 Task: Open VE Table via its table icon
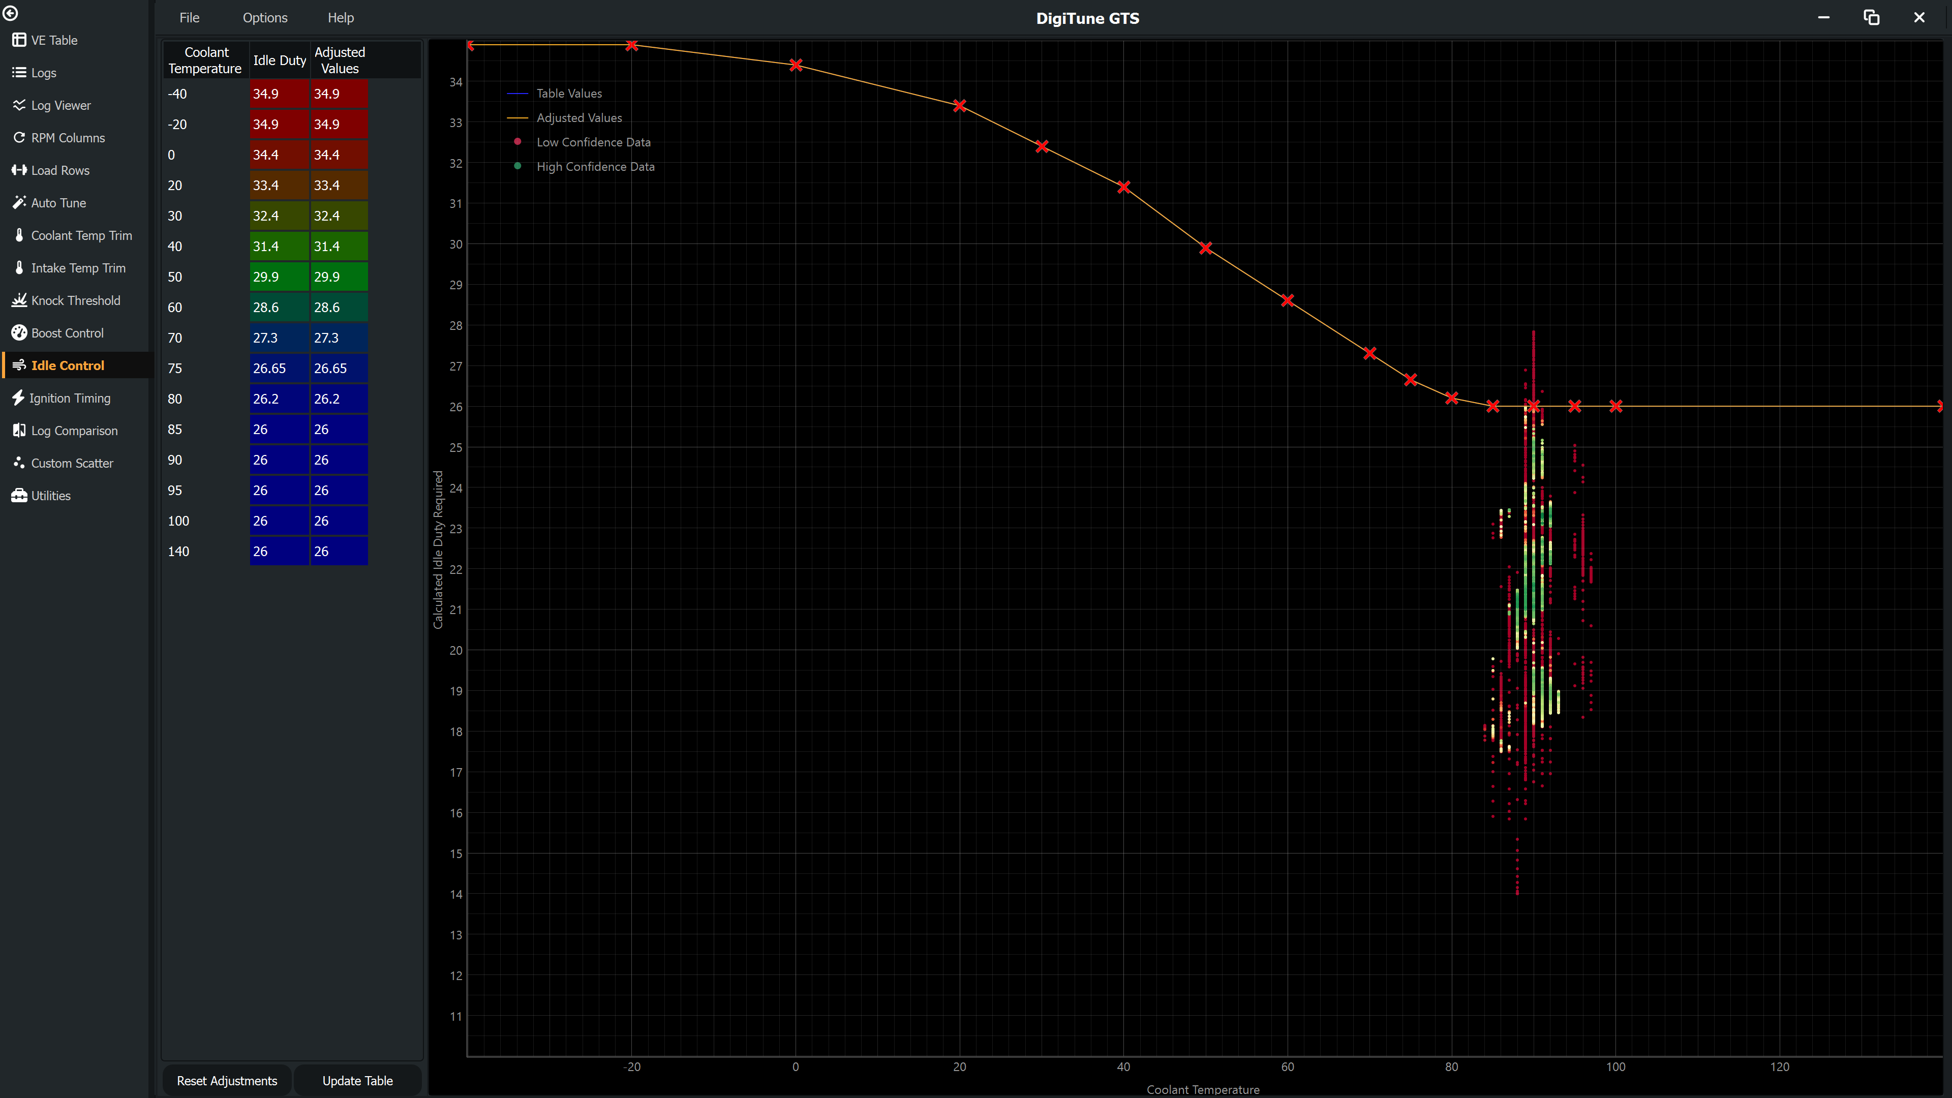[x=19, y=40]
